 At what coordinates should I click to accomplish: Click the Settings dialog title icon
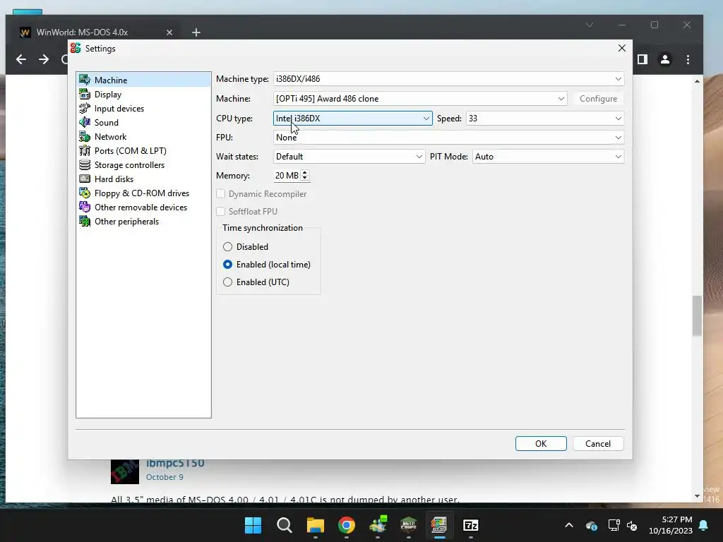click(76, 48)
